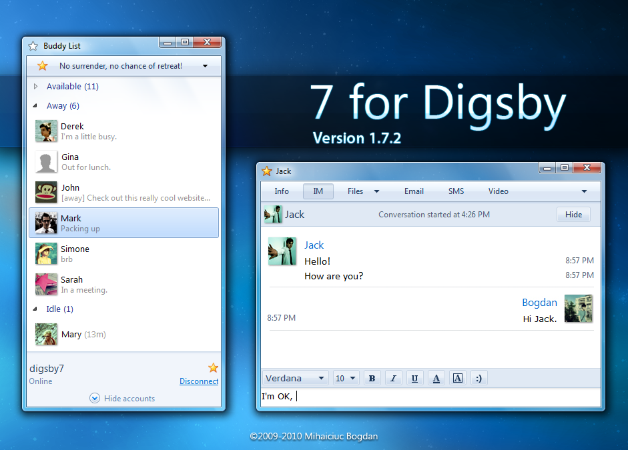Click the circled arrow next to Hide accounts
The width and height of the screenshot is (628, 450).
[95, 398]
